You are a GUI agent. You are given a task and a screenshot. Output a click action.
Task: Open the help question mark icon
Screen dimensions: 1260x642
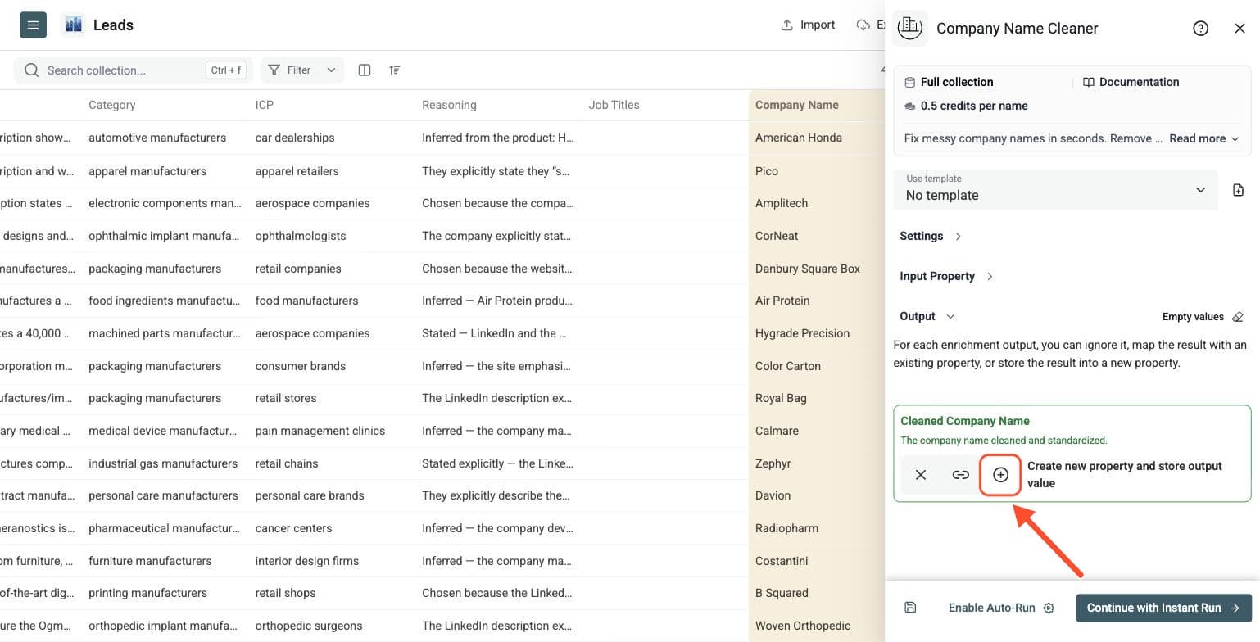pos(1201,29)
